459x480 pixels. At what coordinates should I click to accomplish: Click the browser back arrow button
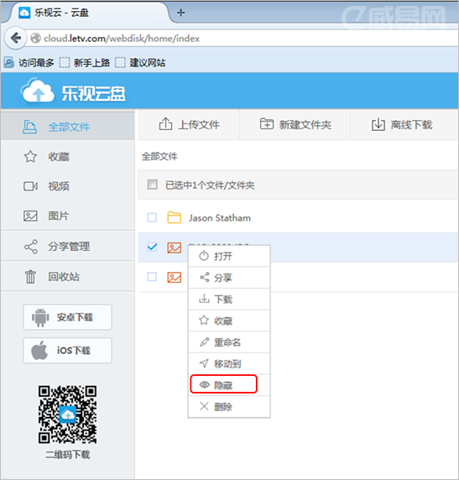pos(15,39)
